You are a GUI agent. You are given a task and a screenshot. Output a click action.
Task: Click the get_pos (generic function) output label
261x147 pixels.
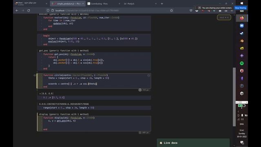64,51
